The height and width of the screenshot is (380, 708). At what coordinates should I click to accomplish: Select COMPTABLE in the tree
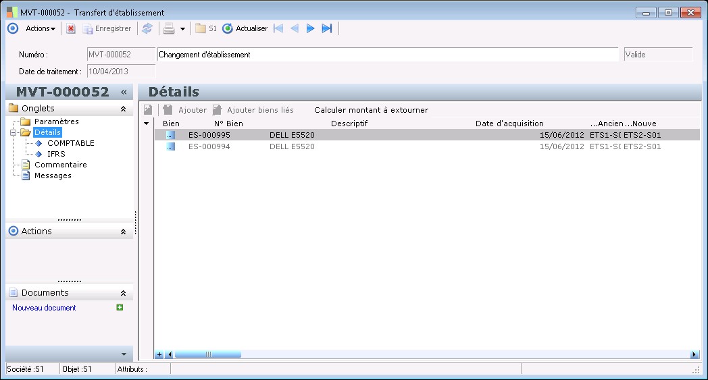point(70,143)
